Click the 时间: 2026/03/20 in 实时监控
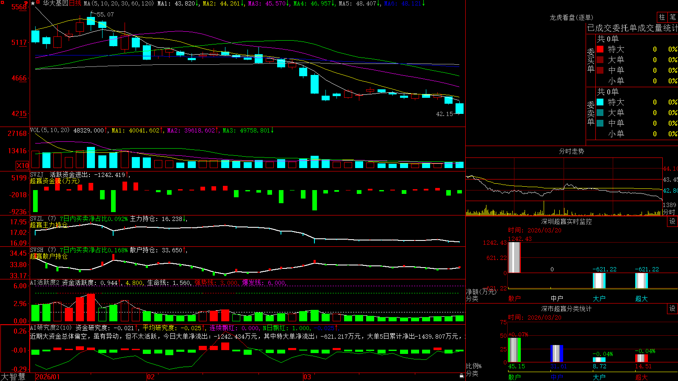 [x=535, y=230]
